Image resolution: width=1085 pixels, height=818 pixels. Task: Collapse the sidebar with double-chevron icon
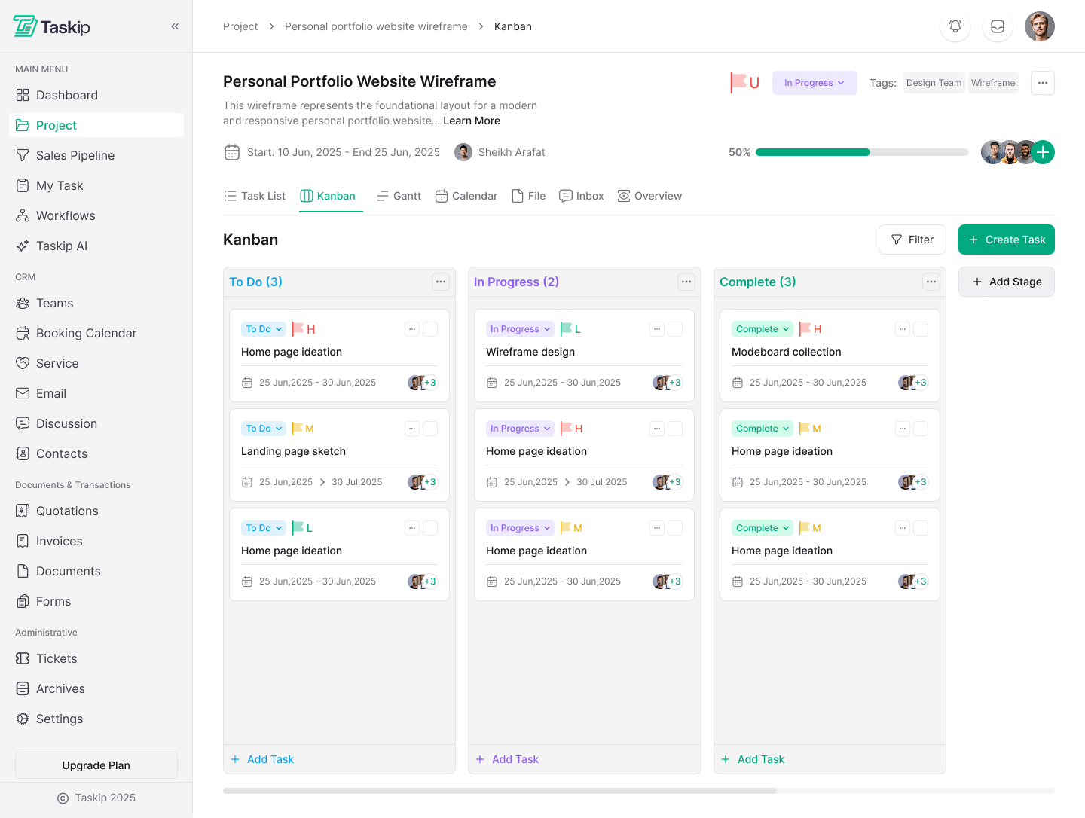pyautogui.click(x=175, y=26)
